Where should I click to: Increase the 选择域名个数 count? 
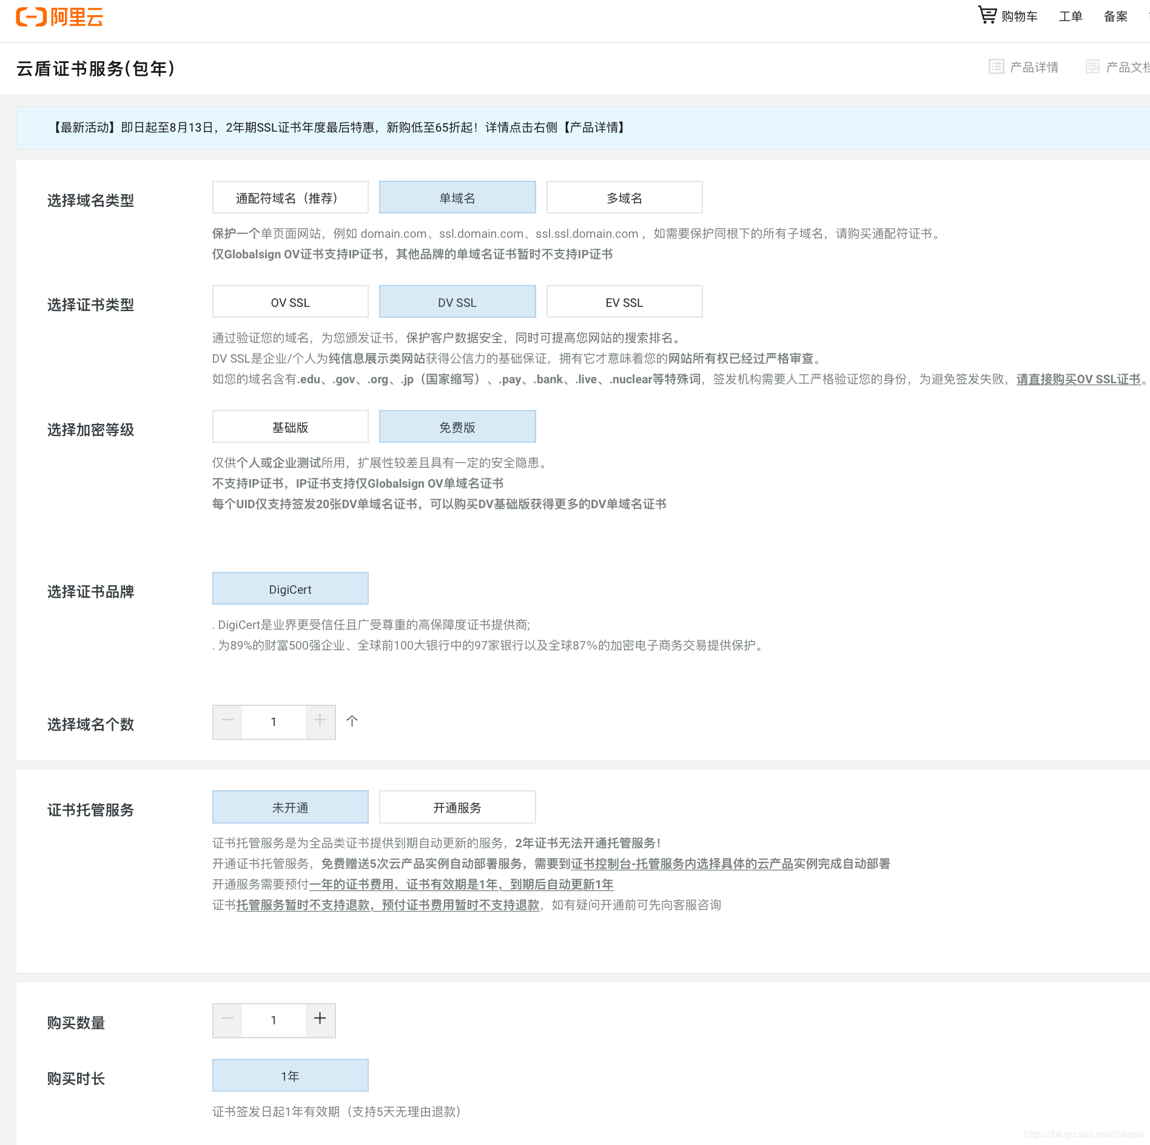tap(320, 722)
